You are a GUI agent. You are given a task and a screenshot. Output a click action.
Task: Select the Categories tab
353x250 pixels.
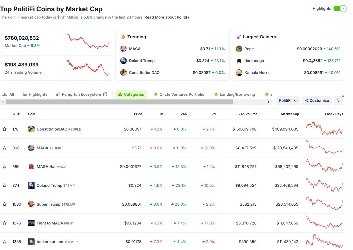coord(131,94)
